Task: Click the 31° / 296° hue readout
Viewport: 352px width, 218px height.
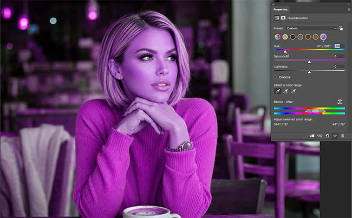Action: pyautogui.click(x=323, y=46)
